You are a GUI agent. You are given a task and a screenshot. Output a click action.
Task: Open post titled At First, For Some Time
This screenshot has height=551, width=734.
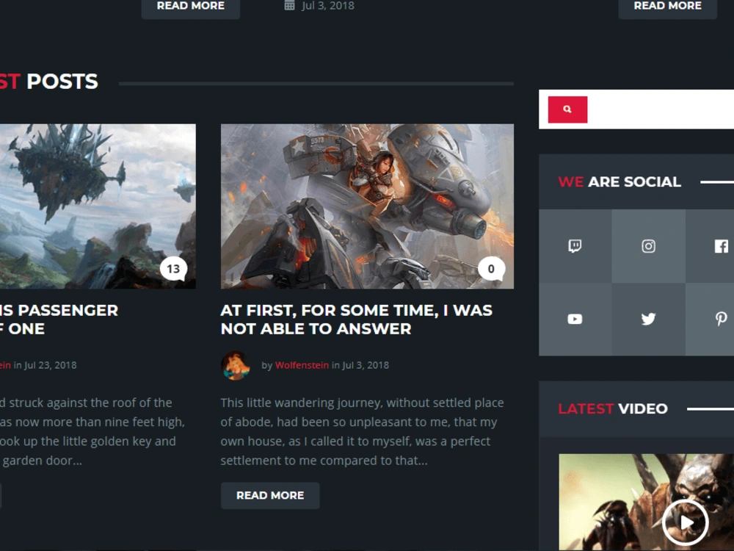point(356,320)
